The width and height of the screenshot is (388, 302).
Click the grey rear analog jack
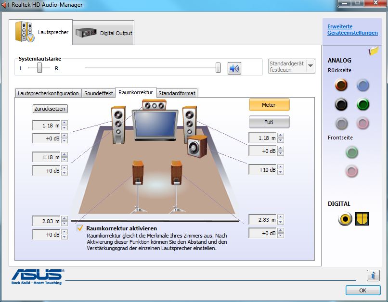pyautogui.click(x=342, y=123)
